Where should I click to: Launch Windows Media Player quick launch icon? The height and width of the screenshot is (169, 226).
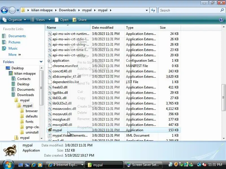[x=40, y=165]
